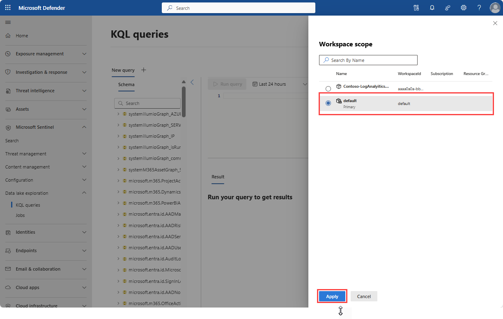Image resolution: width=503 pixels, height=319 pixels.
Task: Click the calendar icon beside Last 24 hours
Action: (255, 84)
